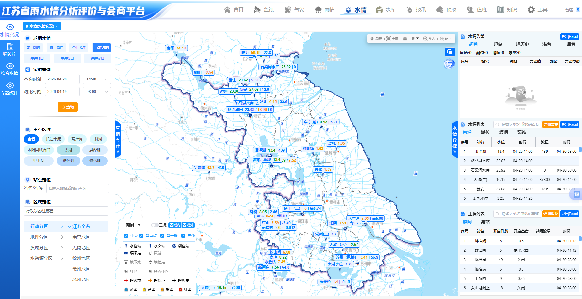
Task: Click the 站名/站码 station search field
Action: point(77,188)
